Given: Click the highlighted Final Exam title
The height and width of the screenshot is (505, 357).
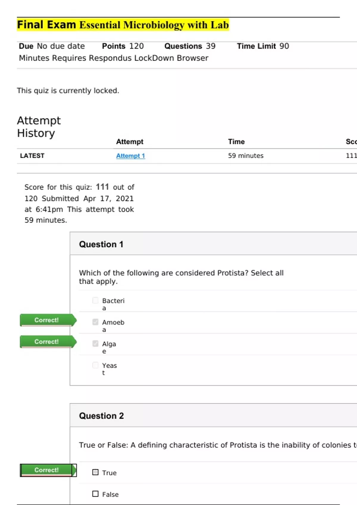Looking at the screenshot, I should tap(123, 25).
